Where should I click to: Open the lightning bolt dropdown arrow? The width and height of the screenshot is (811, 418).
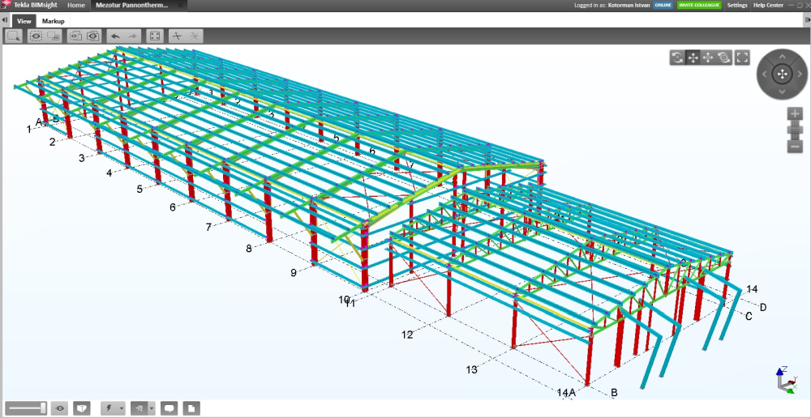tap(121, 408)
